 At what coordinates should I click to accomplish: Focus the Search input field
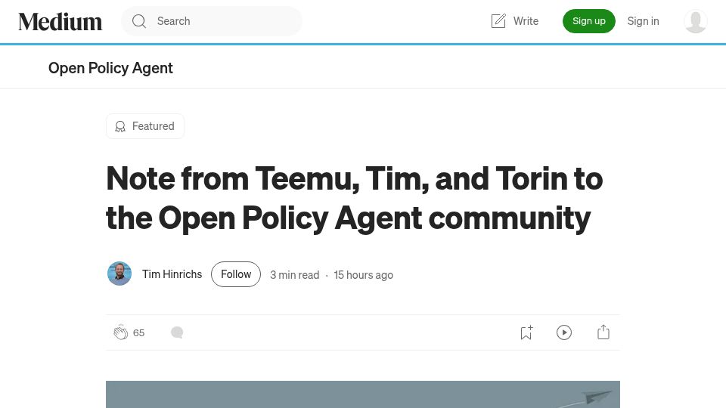point(212,21)
